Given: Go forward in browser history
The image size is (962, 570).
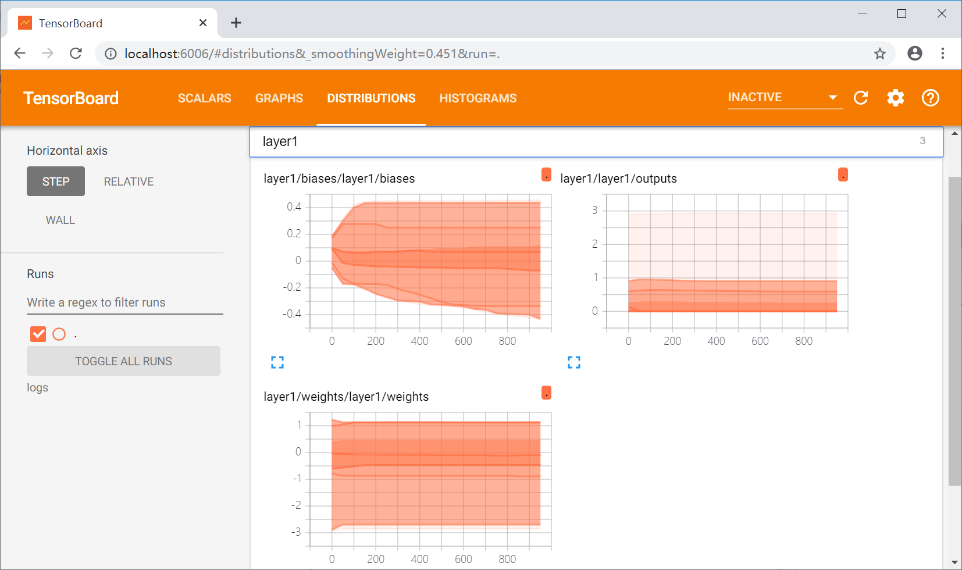Looking at the screenshot, I should pyautogui.click(x=48, y=54).
